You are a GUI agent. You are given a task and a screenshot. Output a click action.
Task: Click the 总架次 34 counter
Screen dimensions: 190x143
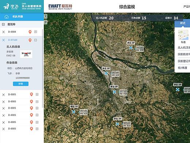tap(172, 18)
